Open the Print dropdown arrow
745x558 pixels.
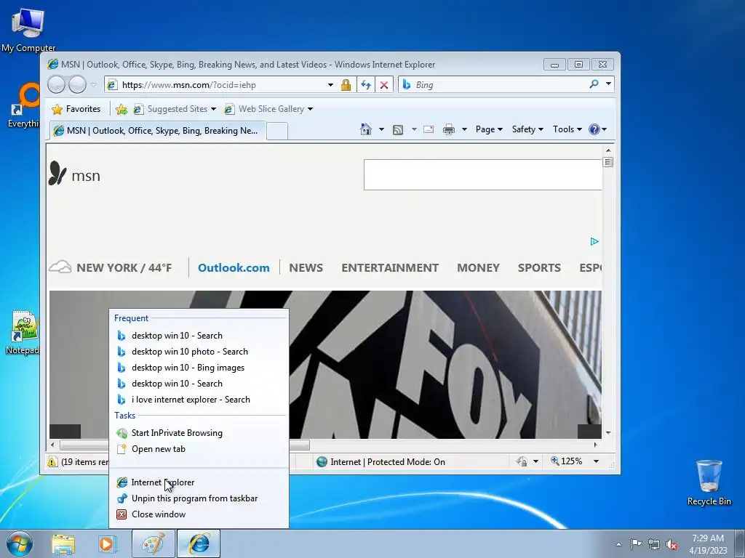coord(464,129)
